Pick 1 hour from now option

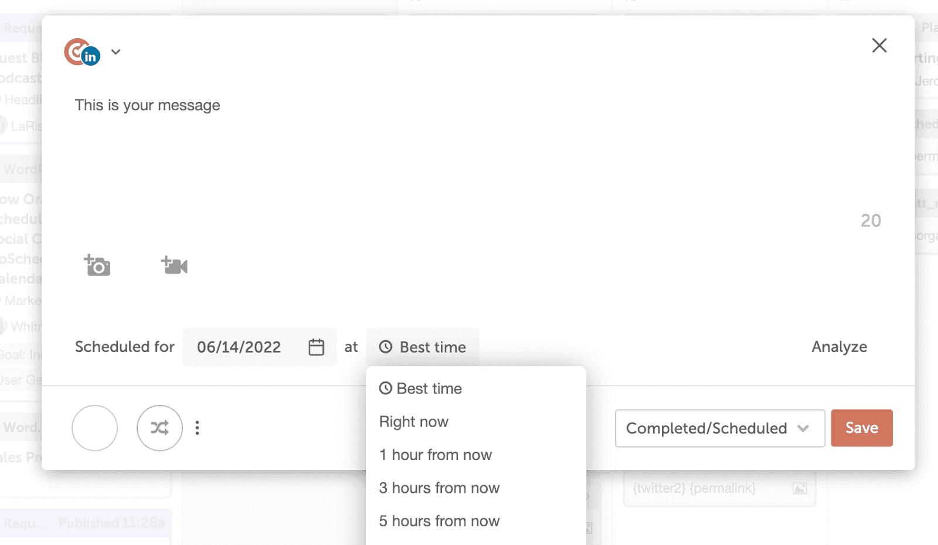436,455
